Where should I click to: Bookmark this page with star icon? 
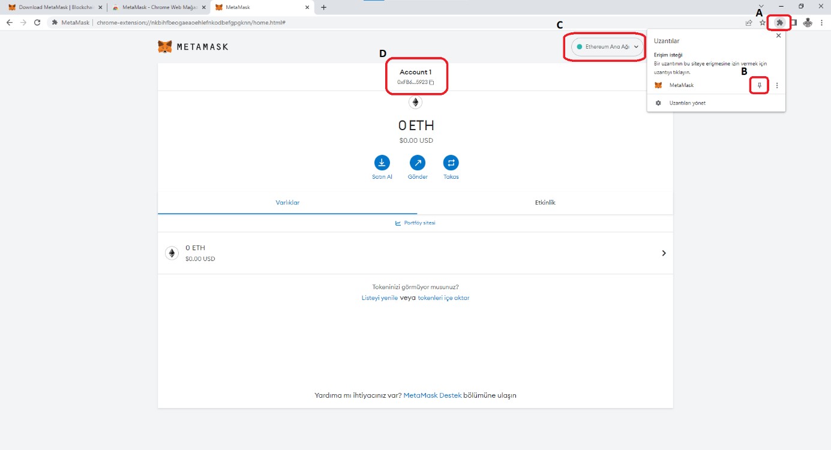coord(763,23)
